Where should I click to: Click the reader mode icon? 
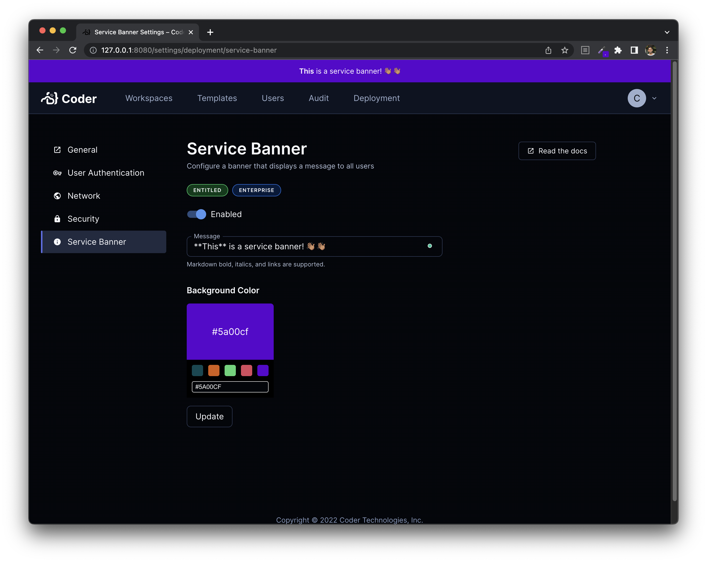point(585,50)
